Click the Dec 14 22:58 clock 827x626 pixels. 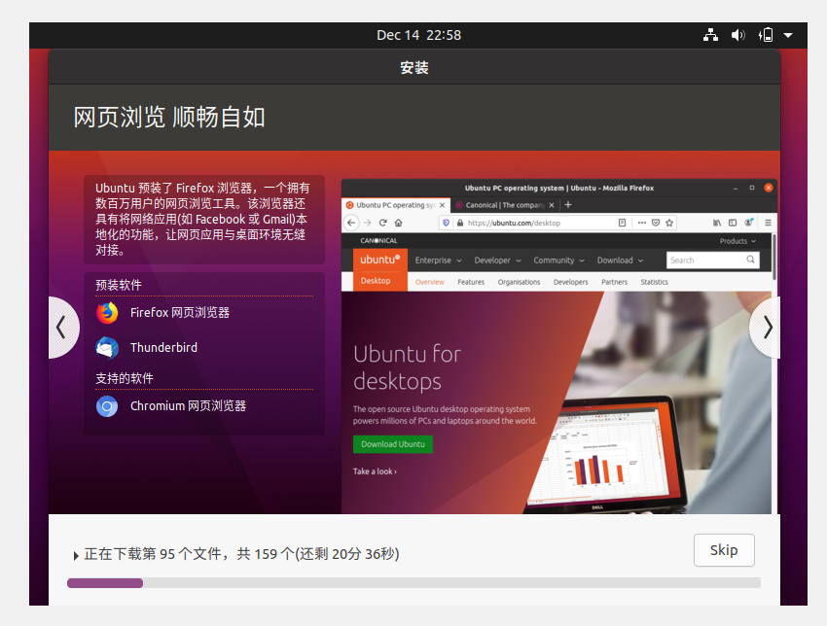pos(418,35)
